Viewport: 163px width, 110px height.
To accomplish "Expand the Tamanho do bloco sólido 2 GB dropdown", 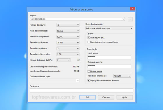I will click(x=68, y=54).
